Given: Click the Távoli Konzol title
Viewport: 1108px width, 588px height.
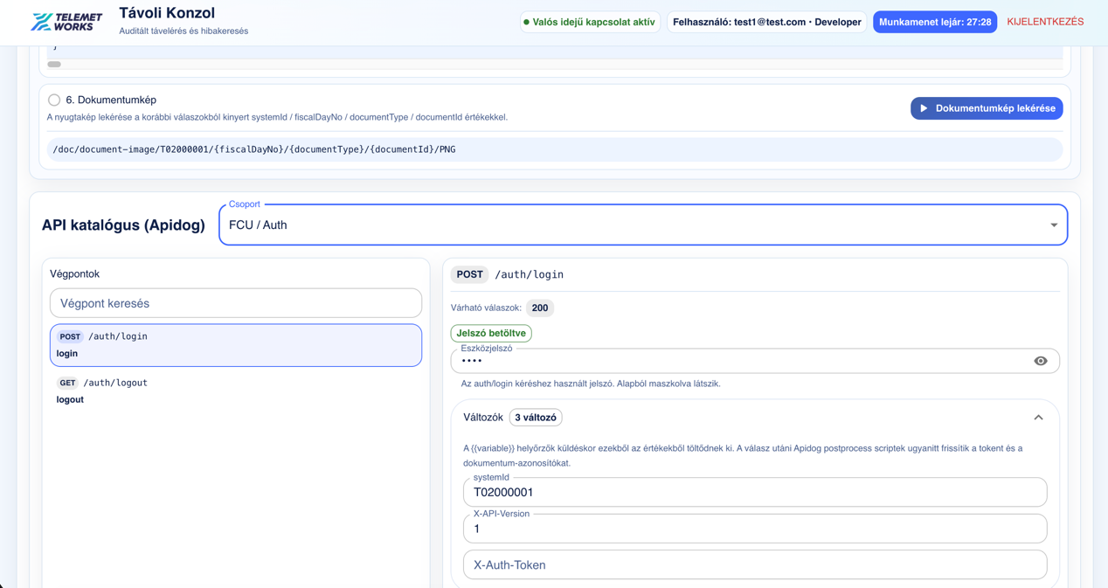Looking at the screenshot, I should point(167,13).
